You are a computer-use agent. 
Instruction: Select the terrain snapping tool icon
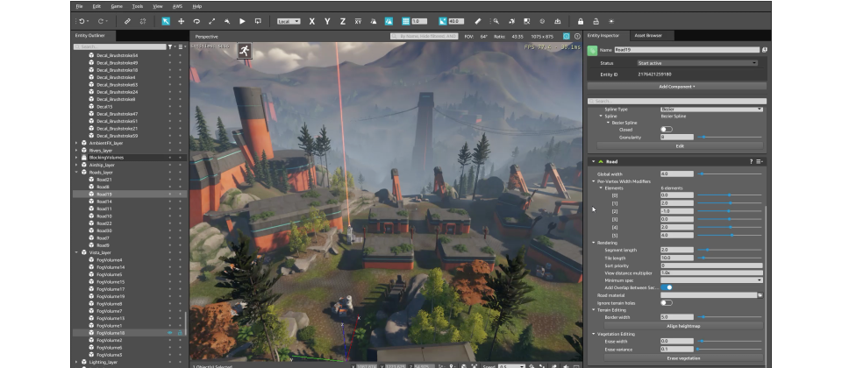[227, 21]
